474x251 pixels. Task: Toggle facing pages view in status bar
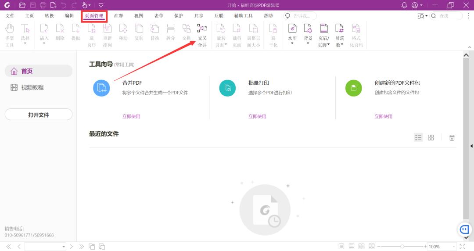point(361,247)
